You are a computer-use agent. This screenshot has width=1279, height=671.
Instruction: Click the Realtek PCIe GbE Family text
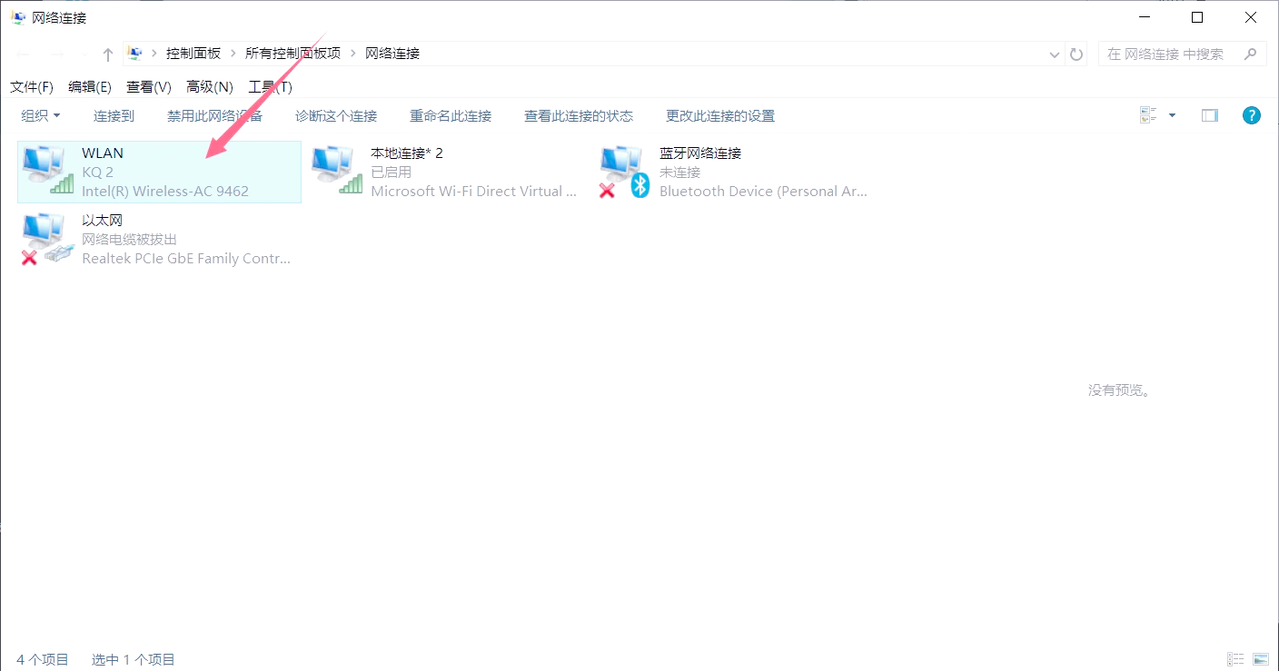pos(186,258)
